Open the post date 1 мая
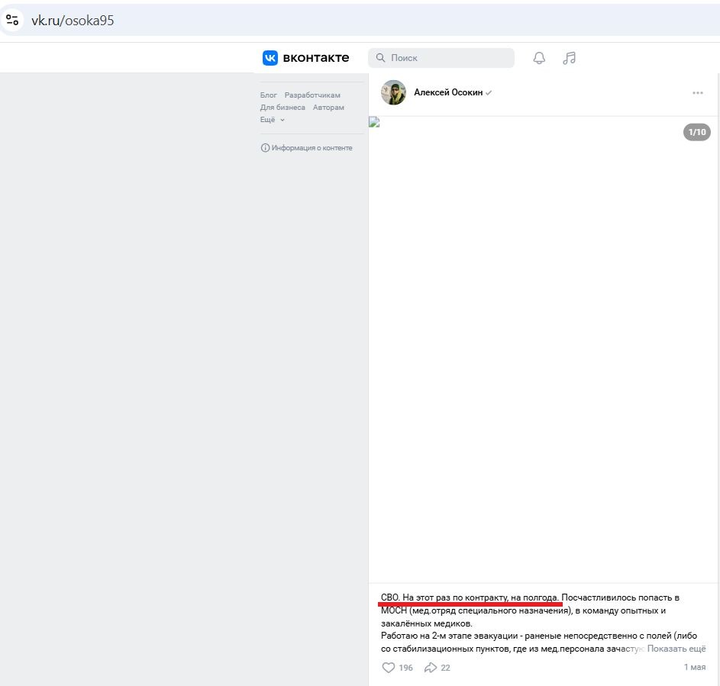The image size is (720, 686). point(694,667)
